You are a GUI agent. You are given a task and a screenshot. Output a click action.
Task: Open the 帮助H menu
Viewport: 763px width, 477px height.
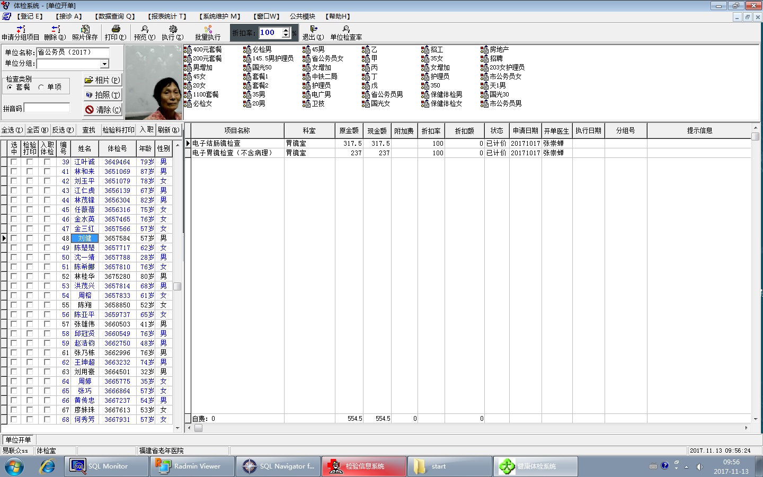pyautogui.click(x=338, y=16)
